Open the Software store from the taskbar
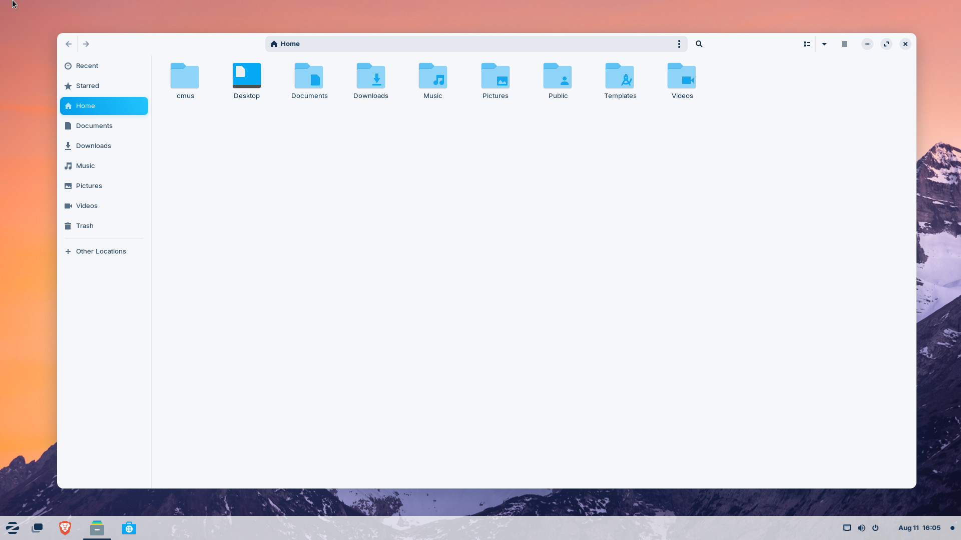Viewport: 961px width, 540px height. click(x=129, y=528)
